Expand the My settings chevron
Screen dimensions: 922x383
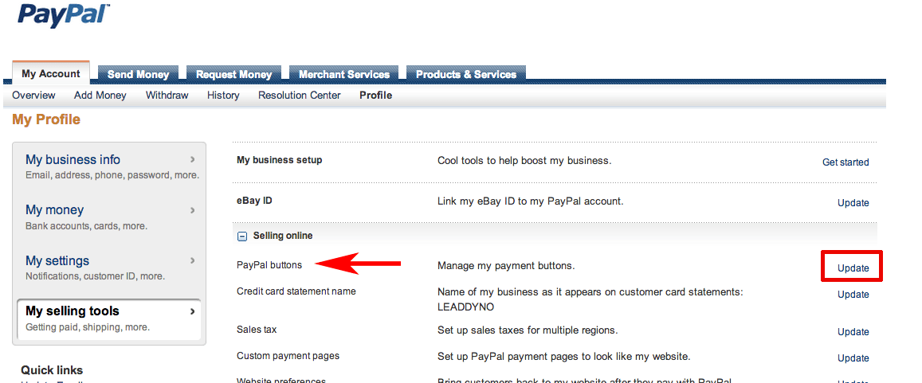pos(193,260)
